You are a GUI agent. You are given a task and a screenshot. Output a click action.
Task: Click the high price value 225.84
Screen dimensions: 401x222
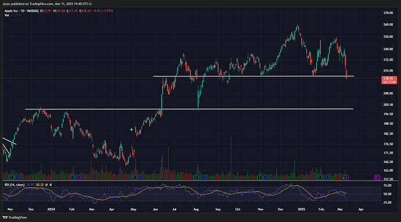point(60,11)
